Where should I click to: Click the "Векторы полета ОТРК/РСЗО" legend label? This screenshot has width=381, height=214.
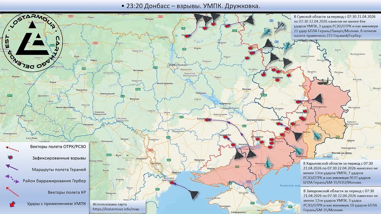58,147
